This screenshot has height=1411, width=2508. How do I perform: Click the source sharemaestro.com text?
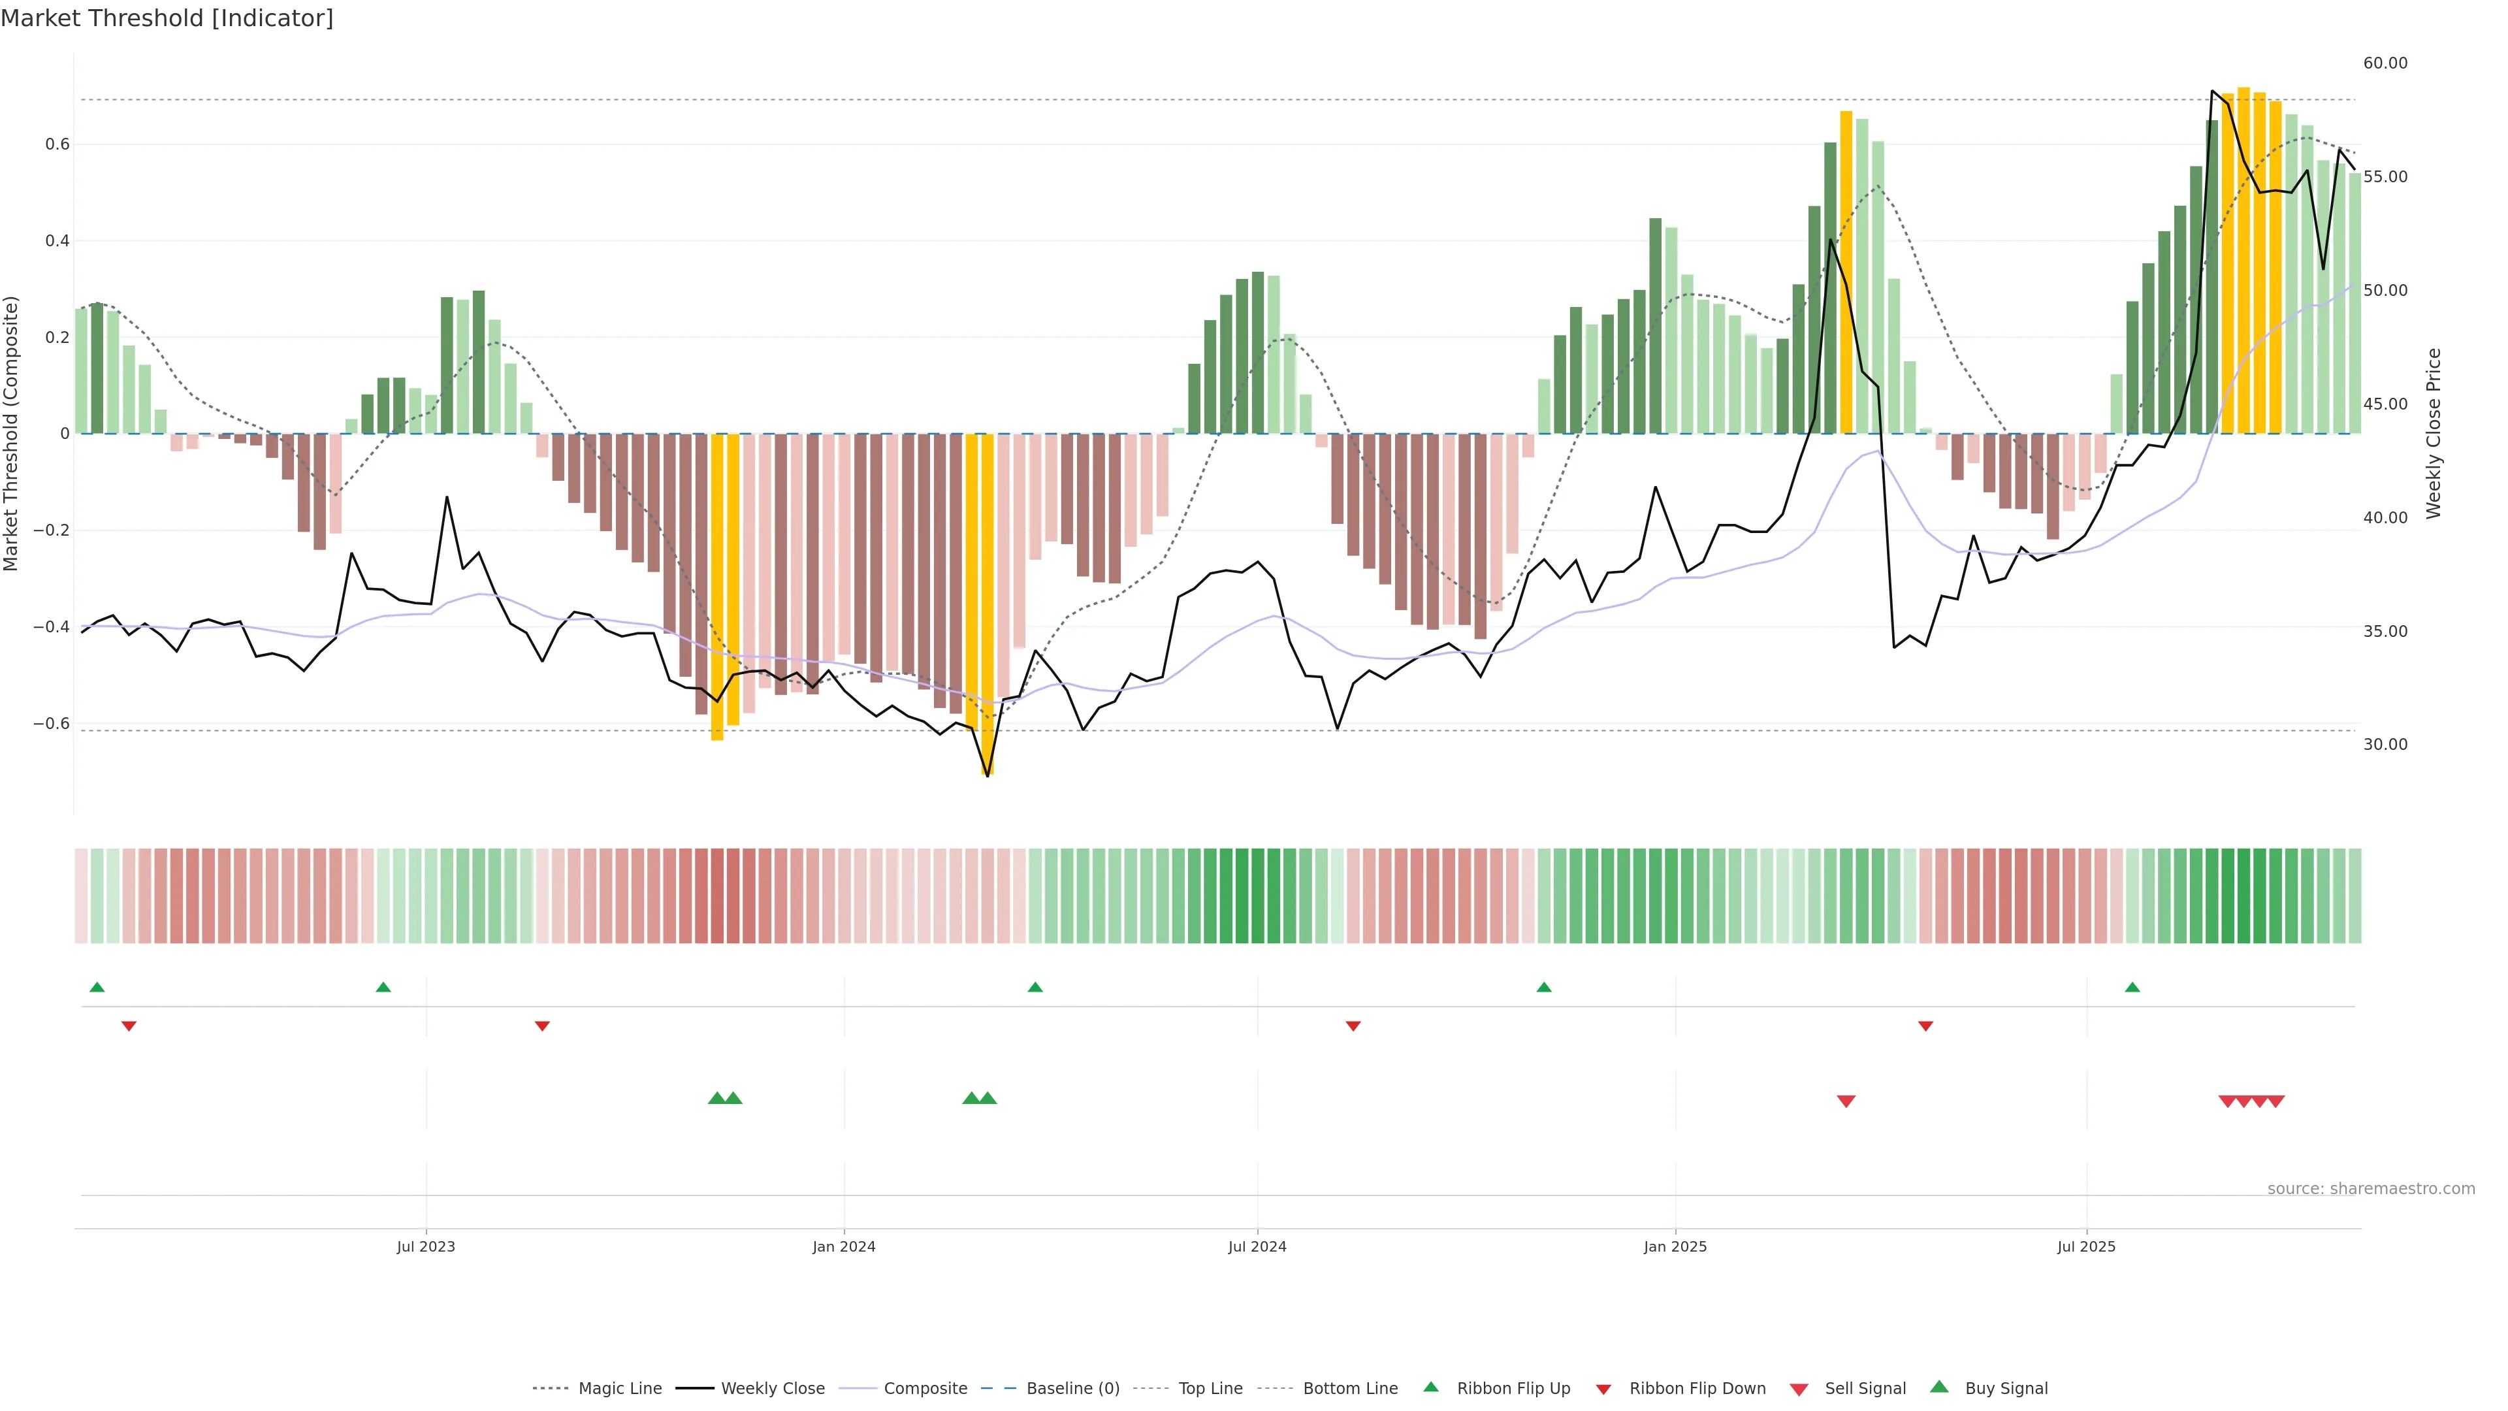point(2371,1188)
